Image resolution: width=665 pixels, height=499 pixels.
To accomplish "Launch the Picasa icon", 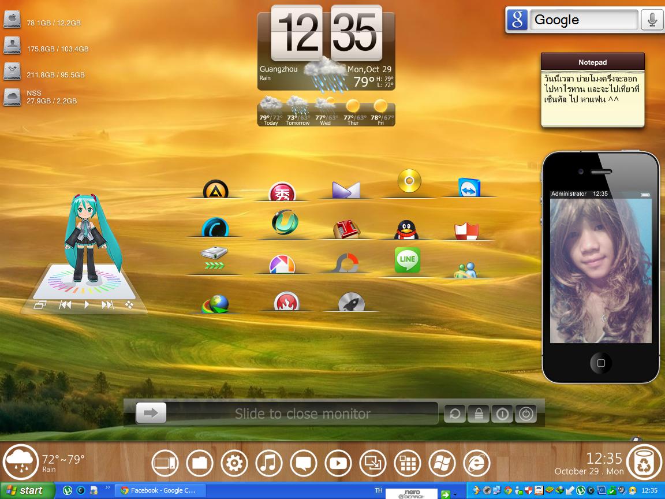I will pyautogui.click(x=282, y=264).
